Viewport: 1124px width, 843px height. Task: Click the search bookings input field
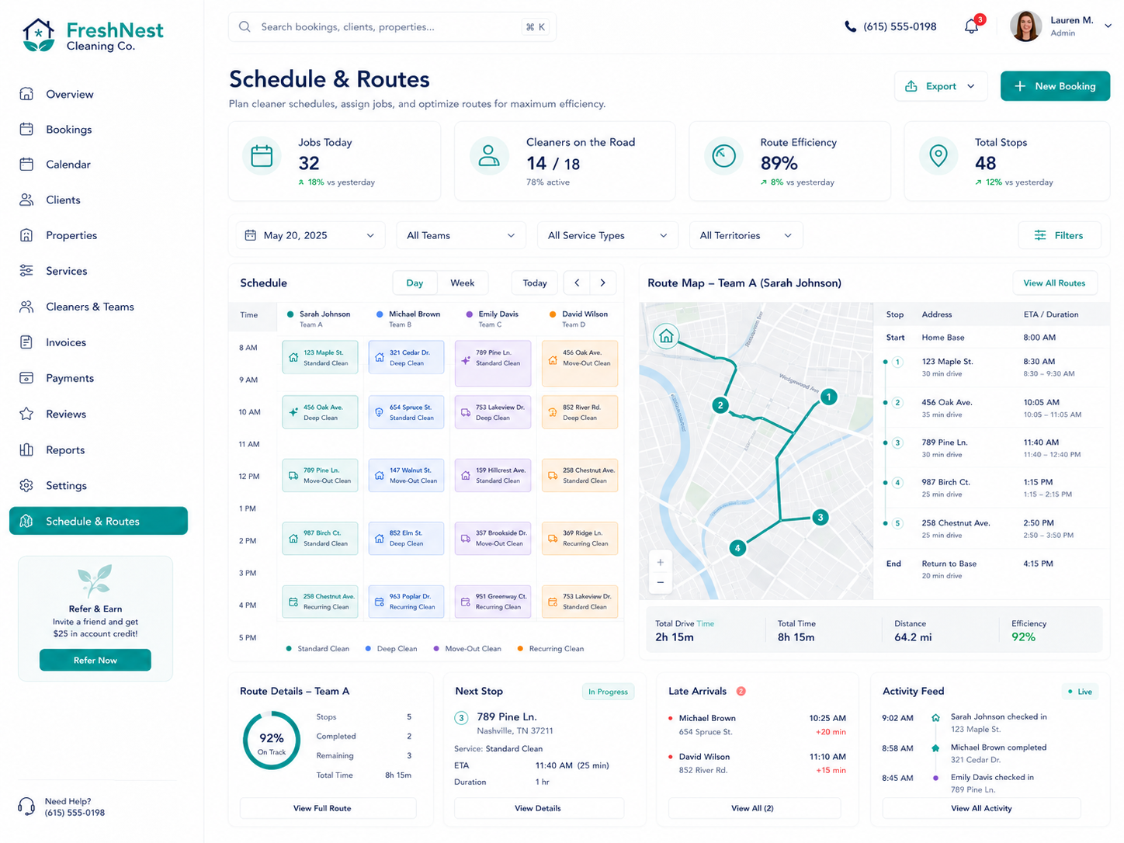point(392,26)
